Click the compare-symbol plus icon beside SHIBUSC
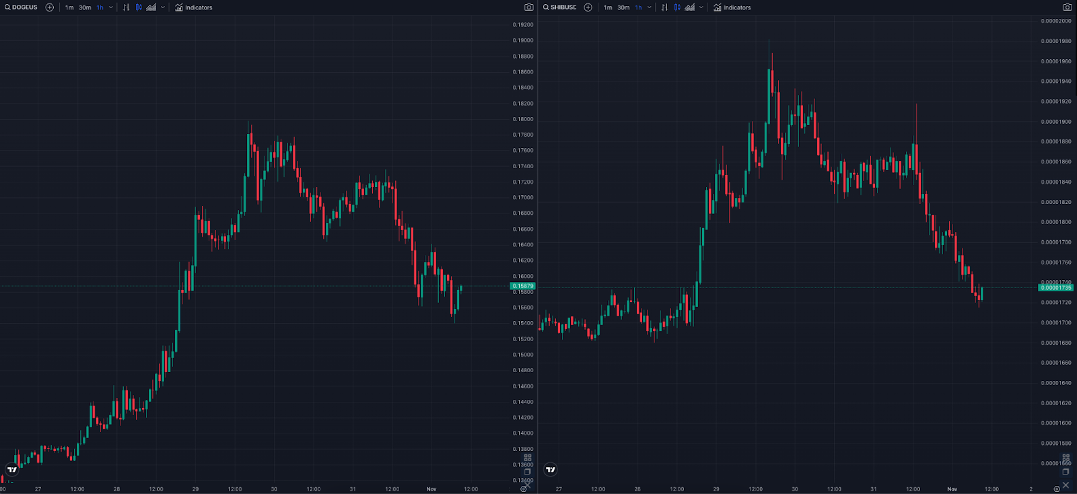1077x494 pixels. pos(588,7)
